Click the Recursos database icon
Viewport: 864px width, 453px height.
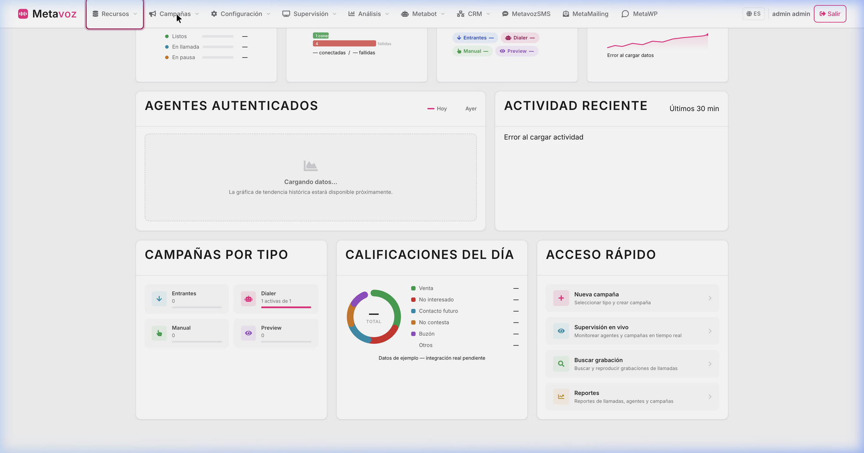(x=95, y=14)
